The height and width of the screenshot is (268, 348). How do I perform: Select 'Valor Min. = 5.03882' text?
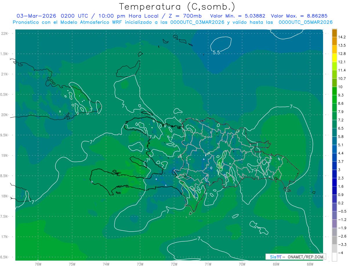point(238,16)
